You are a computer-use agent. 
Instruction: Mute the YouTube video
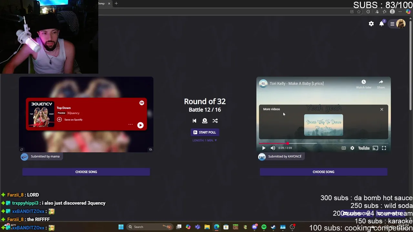tap(273, 148)
